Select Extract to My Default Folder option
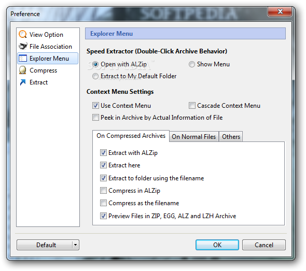This screenshot has width=306, height=271. tap(95, 76)
